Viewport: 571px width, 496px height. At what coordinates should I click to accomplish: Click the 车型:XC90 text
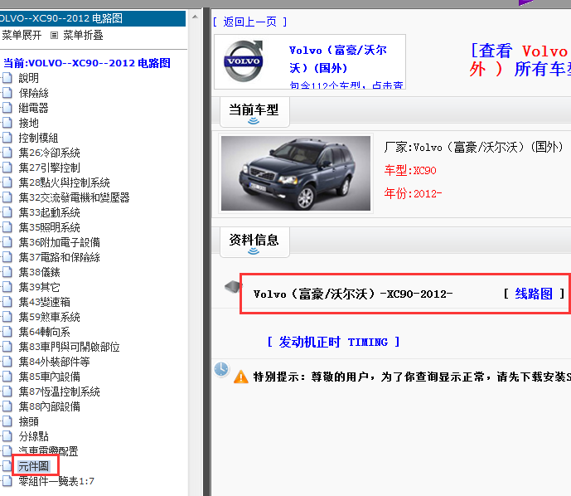[410, 170]
